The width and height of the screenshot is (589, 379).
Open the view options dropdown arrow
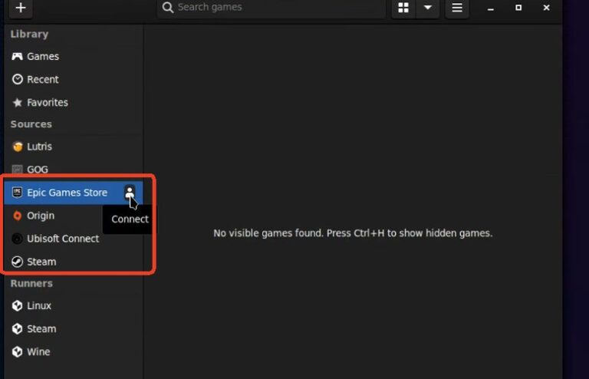click(427, 8)
